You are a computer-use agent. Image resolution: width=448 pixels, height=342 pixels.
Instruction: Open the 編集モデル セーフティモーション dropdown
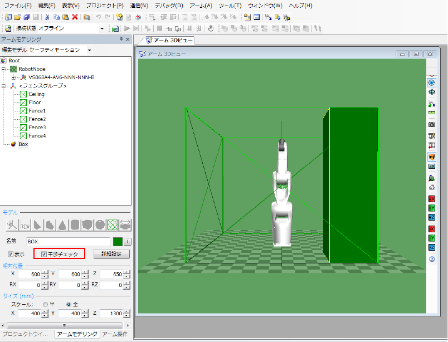point(89,50)
